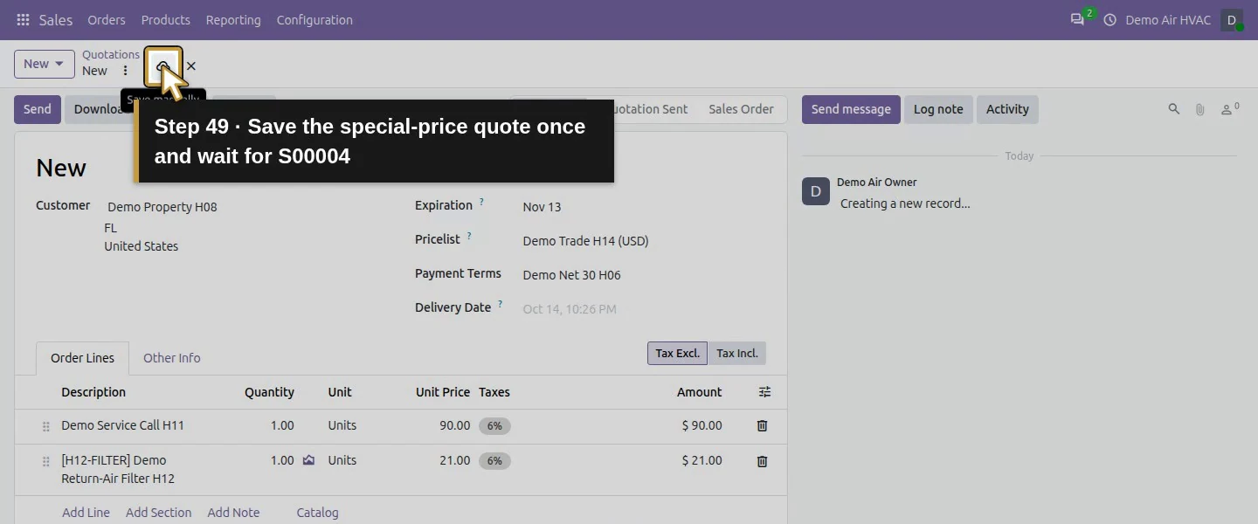Click Send quotation button

38,109
